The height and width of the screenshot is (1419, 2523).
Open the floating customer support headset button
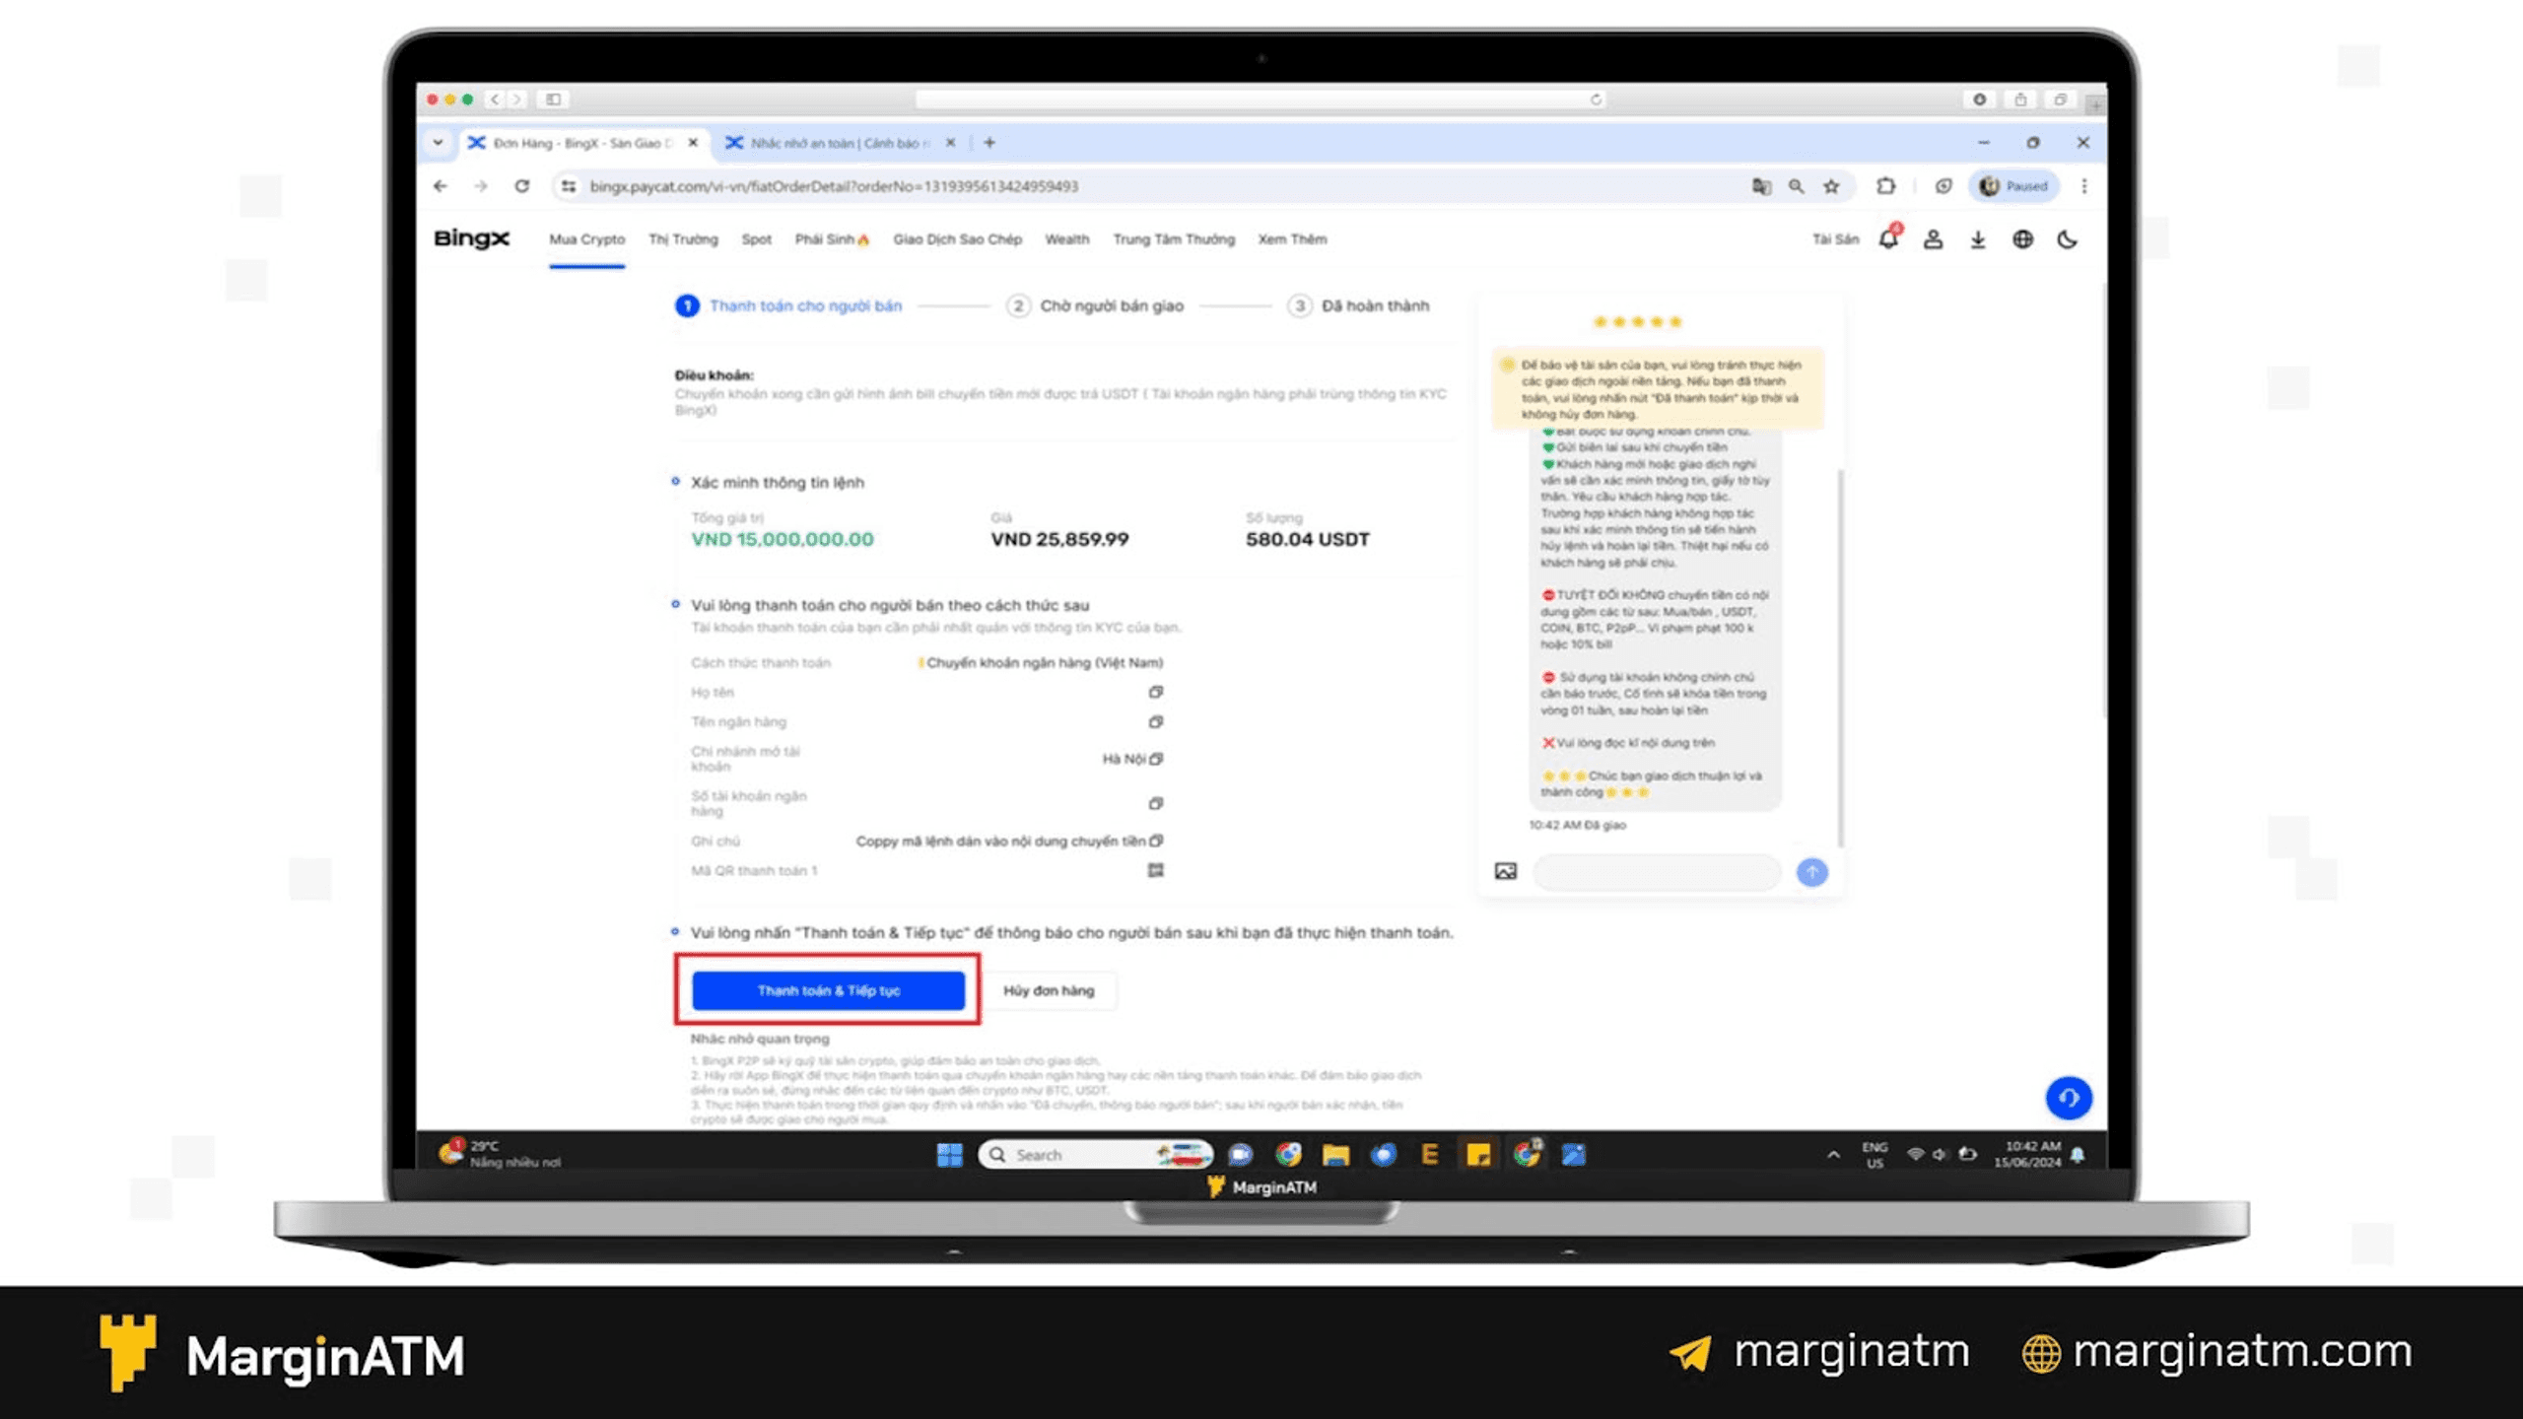pos(2069,1098)
